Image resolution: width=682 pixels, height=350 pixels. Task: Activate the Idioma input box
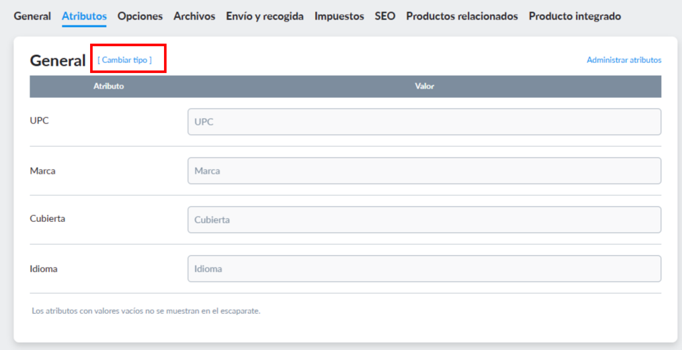[425, 269]
